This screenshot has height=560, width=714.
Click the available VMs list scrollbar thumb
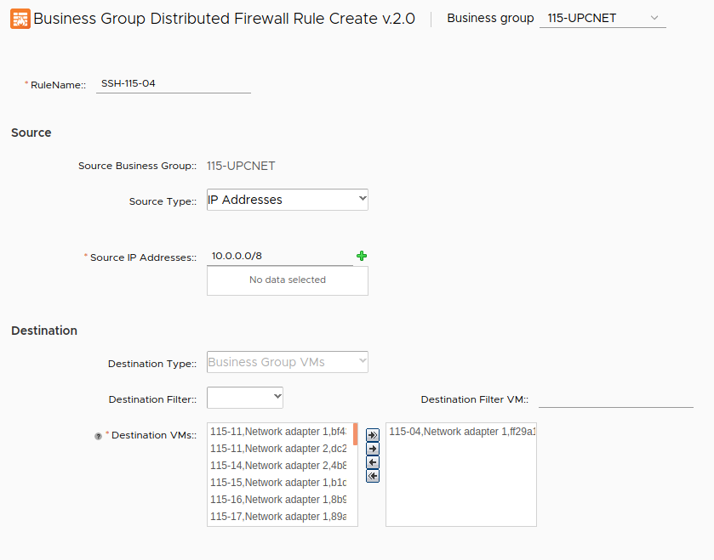pos(355,433)
